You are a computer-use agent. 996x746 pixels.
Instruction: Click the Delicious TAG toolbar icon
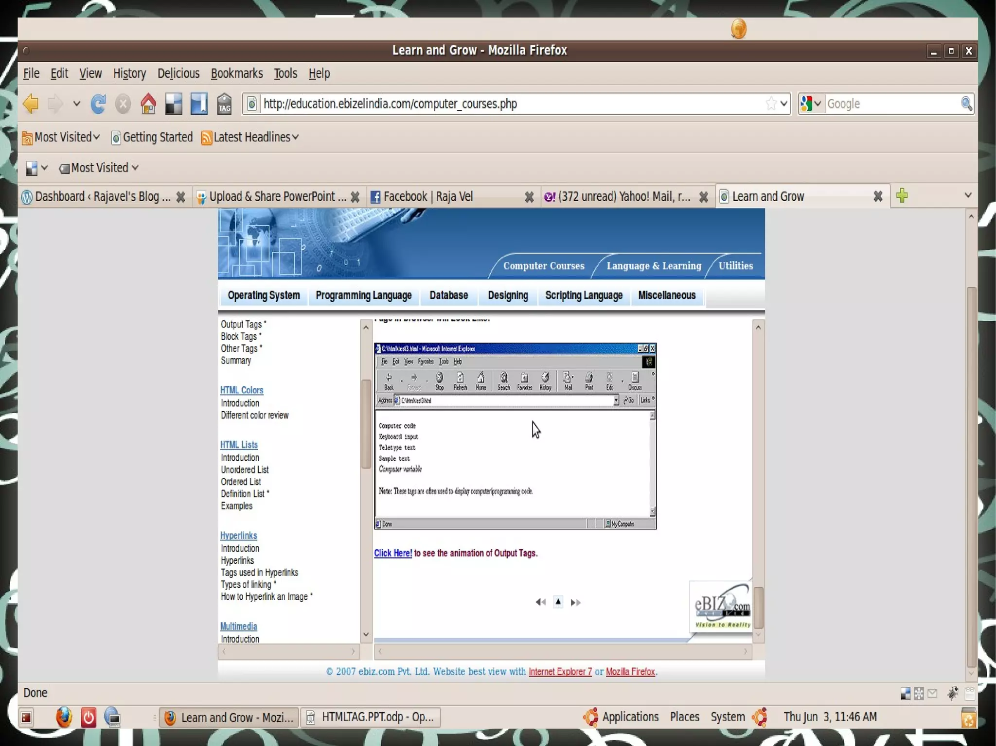[224, 104]
